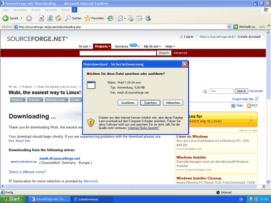Click the Abbrechen button

[x=173, y=103]
